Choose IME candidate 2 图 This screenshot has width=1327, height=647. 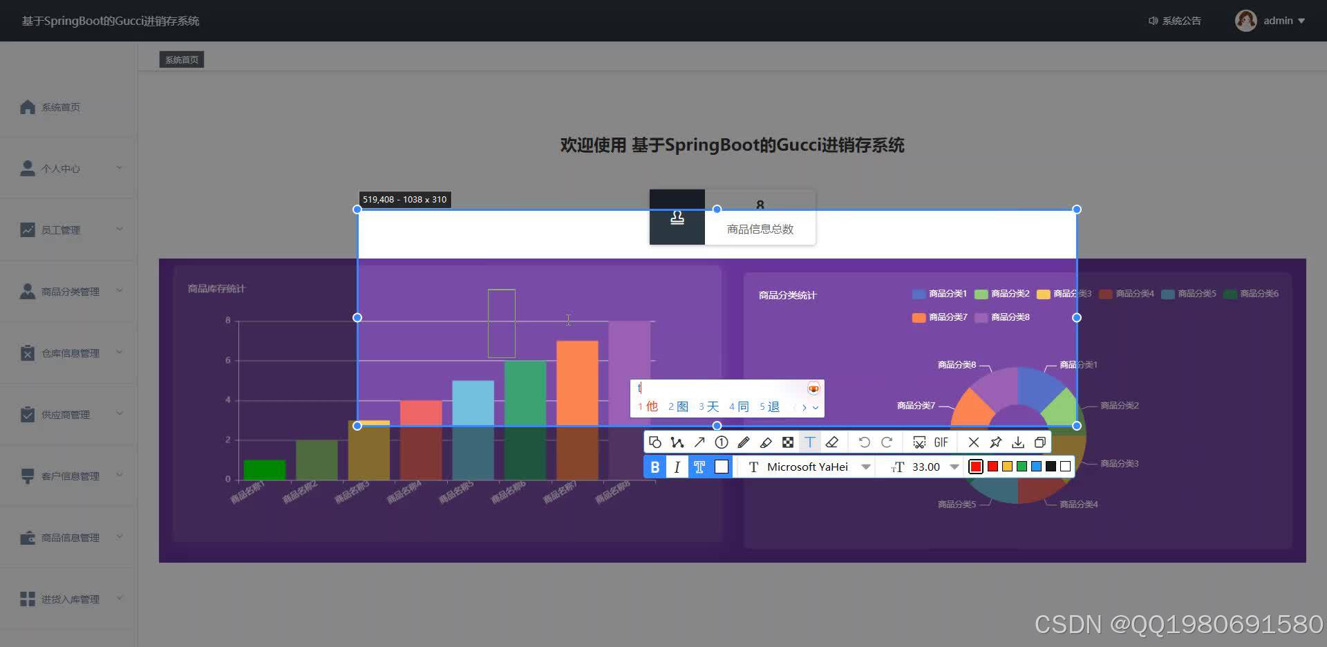coord(678,406)
